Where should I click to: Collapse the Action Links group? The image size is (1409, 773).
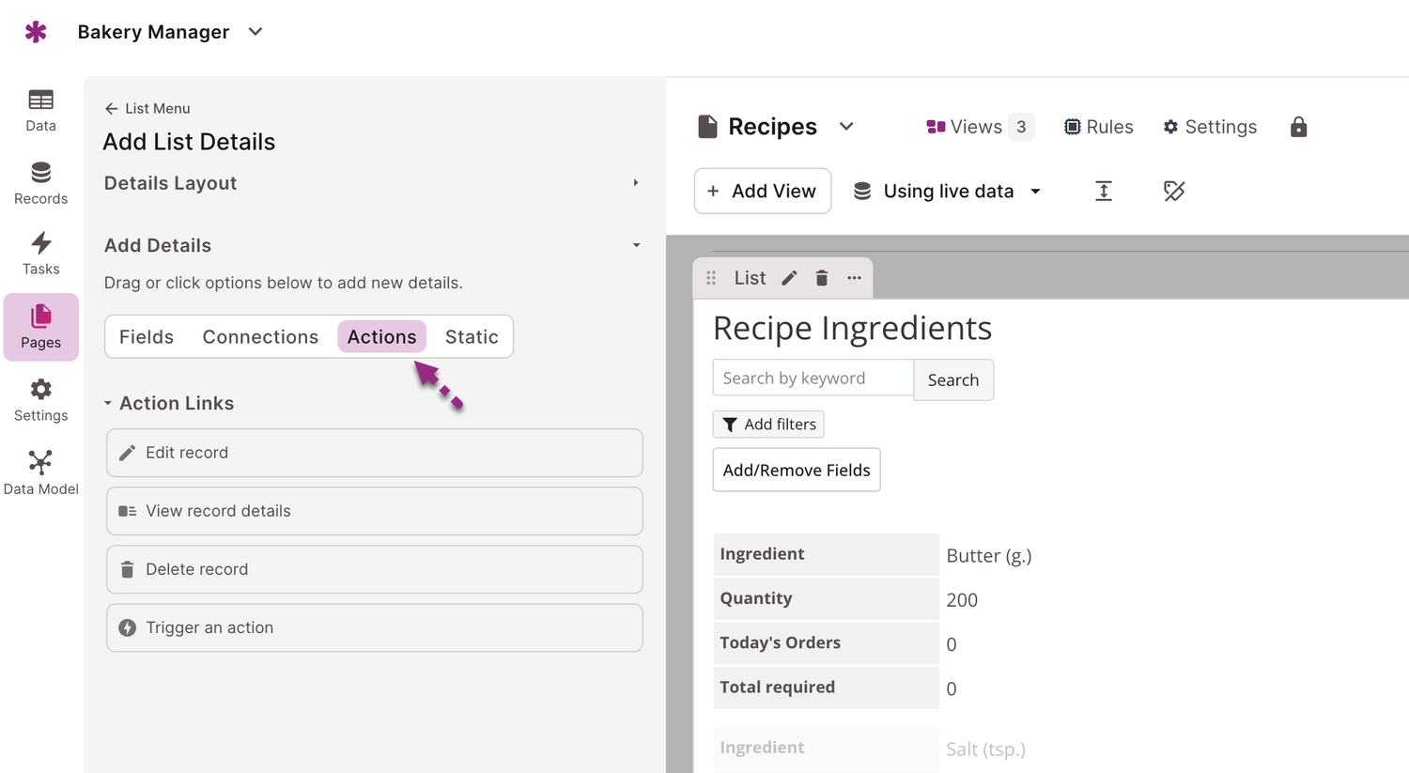(108, 404)
